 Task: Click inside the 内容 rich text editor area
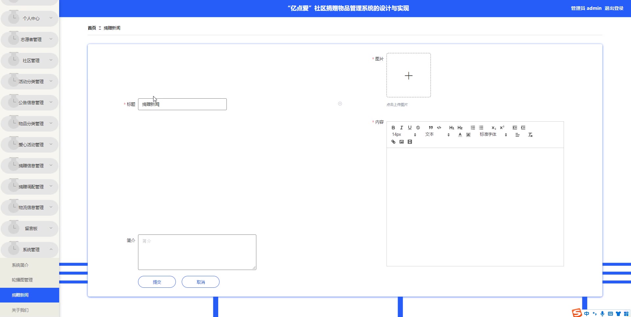475,207
